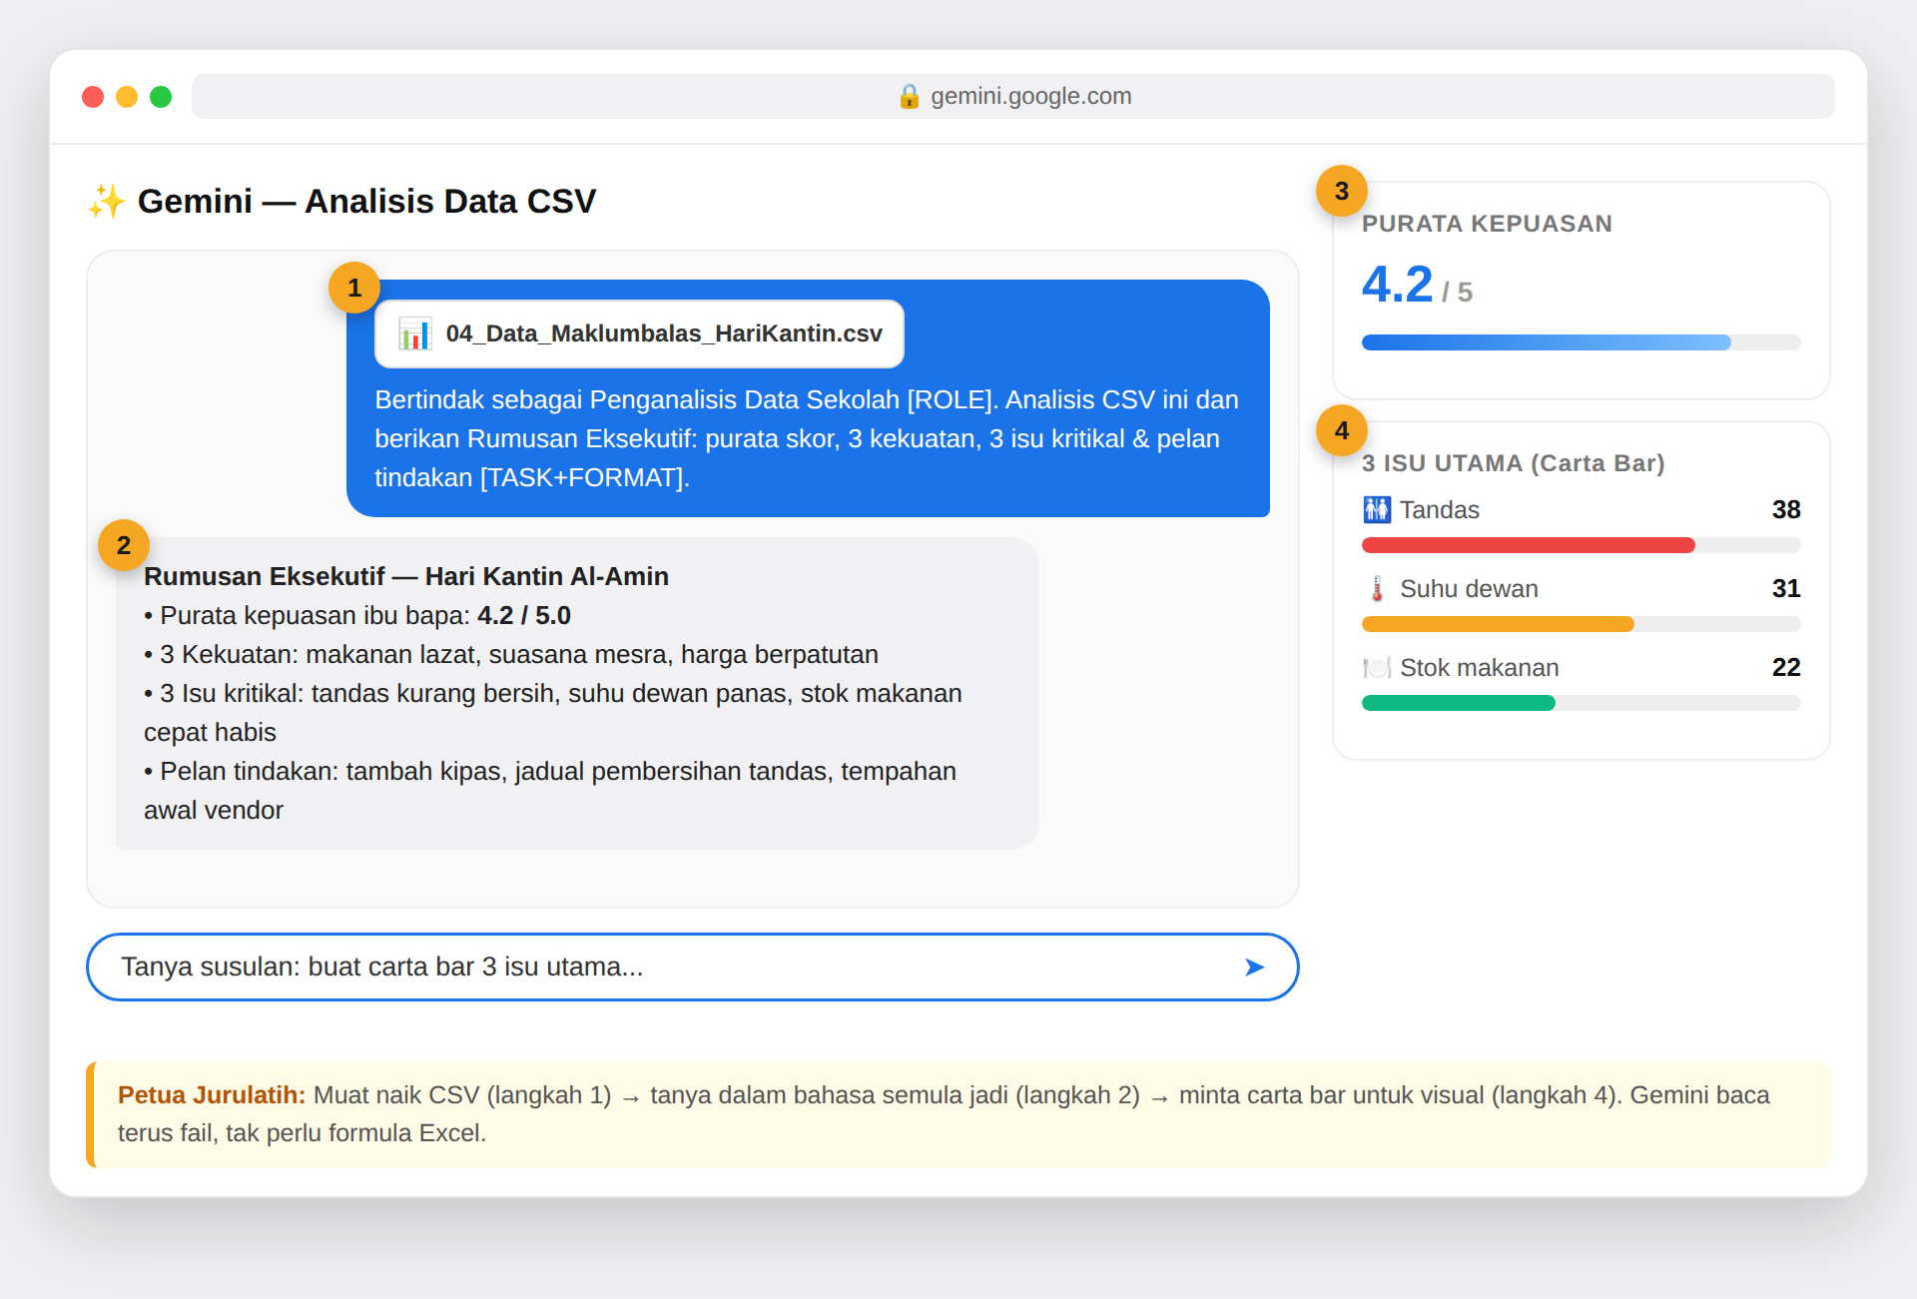The height and width of the screenshot is (1299, 1917).
Task: Click the Suhu dewan count value 31
Action: 1785,588
